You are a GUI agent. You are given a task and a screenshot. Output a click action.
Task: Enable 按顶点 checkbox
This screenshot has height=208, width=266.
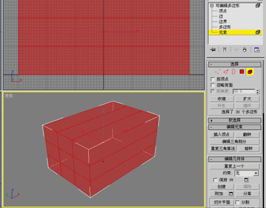213,79
